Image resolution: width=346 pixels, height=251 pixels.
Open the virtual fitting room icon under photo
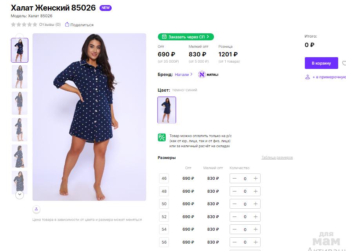click(36, 209)
